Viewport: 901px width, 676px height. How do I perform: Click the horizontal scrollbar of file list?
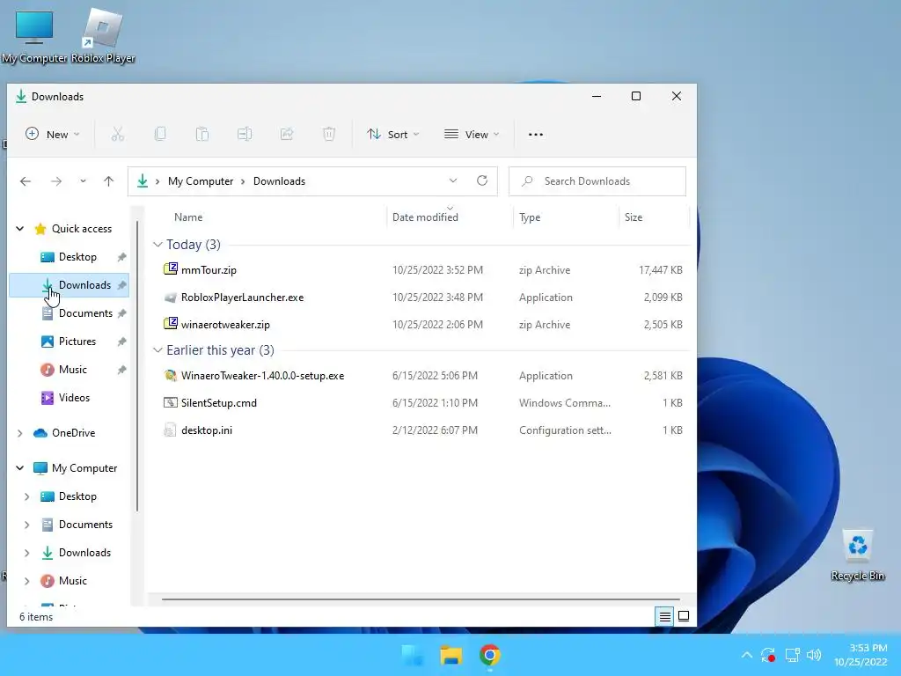coord(421,599)
